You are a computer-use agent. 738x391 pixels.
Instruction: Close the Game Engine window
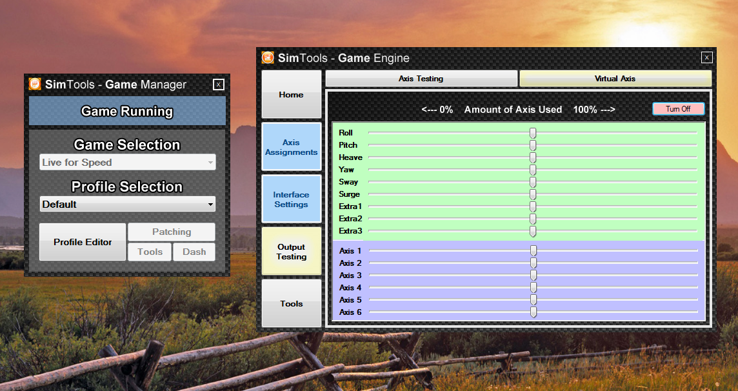706,57
